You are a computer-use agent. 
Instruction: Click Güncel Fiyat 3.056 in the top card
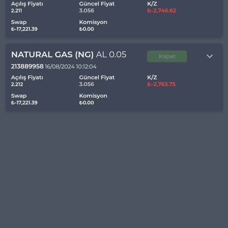click(x=87, y=11)
